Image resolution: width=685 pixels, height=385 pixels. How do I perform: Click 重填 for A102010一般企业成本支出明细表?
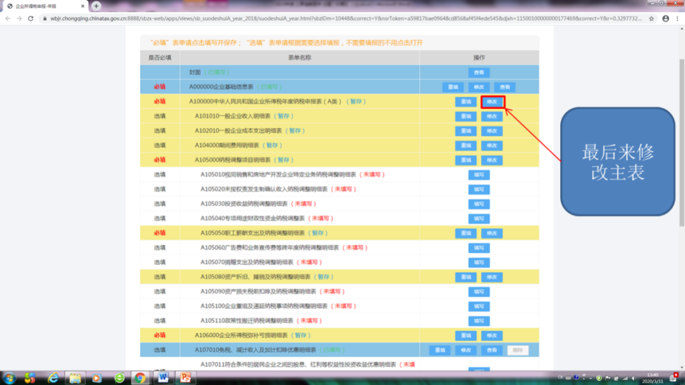pyautogui.click(x=466, y=131)
